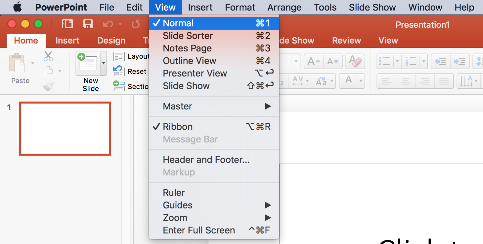This screenshot has width=483, height=244.
Task: Click the Align Right icon
Action: point(425,81)
